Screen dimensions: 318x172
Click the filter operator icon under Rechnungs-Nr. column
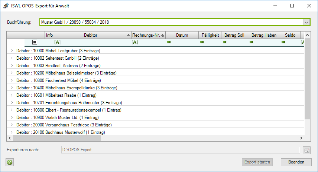tap(134, 42)
